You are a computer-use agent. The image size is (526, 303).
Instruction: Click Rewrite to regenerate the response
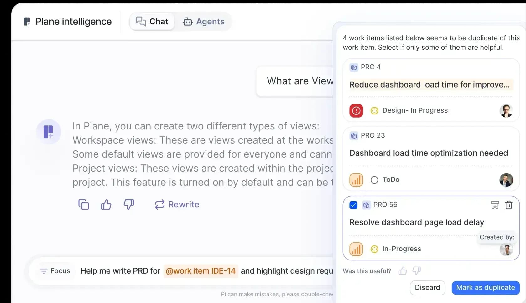(177, 204)
